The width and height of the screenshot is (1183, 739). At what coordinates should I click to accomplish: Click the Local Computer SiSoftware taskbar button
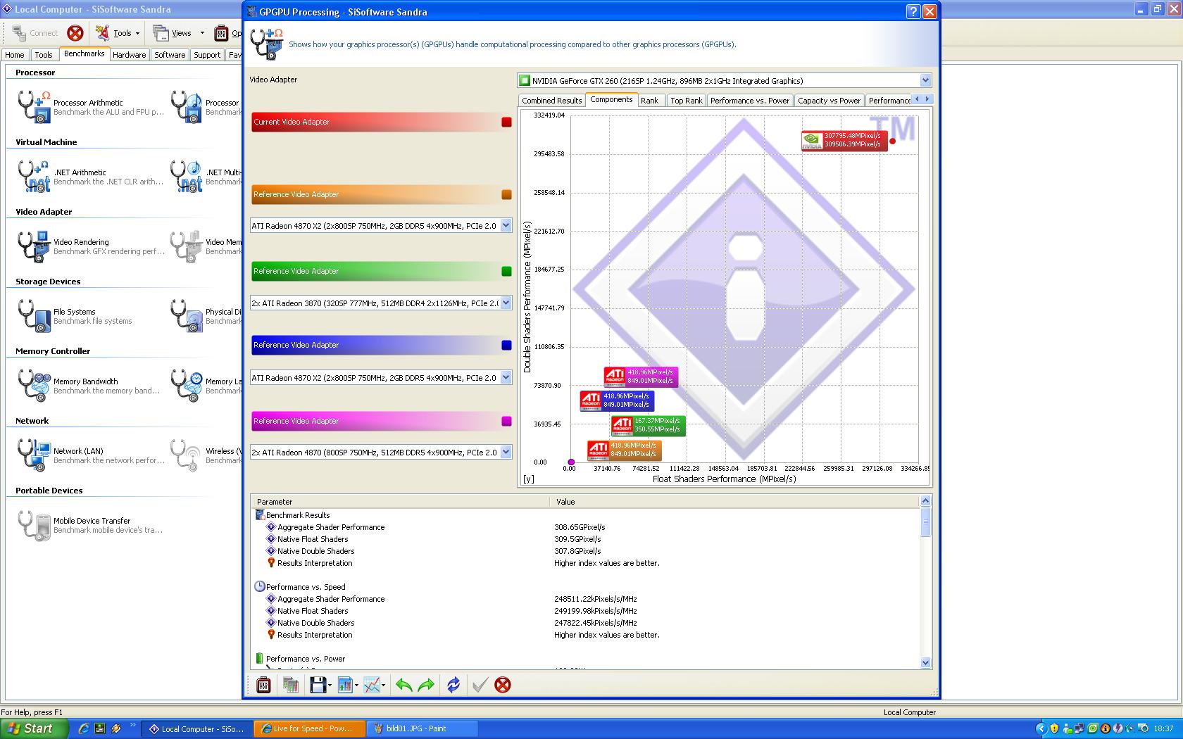[196, 728]
